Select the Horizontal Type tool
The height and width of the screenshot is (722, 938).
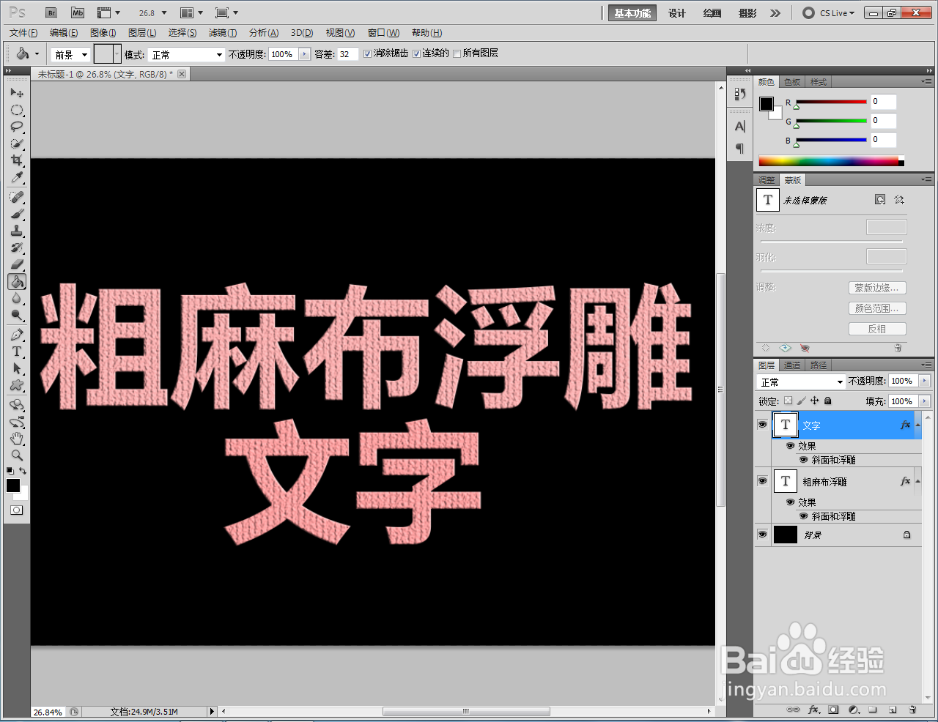click(16, 351)
